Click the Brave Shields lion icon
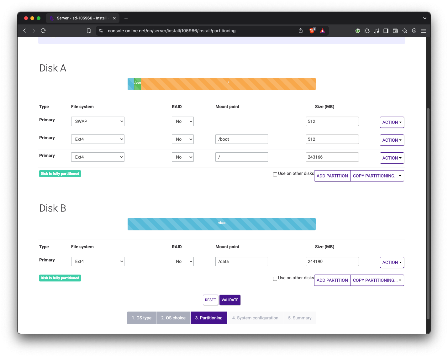This screenshot has height=357, width=448. tap(312, 31)
